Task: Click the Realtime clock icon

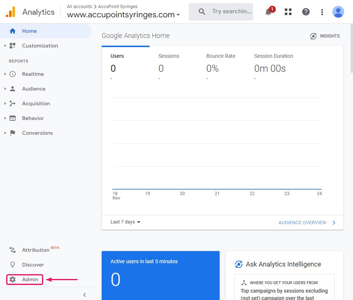Action: pos(13,74)
